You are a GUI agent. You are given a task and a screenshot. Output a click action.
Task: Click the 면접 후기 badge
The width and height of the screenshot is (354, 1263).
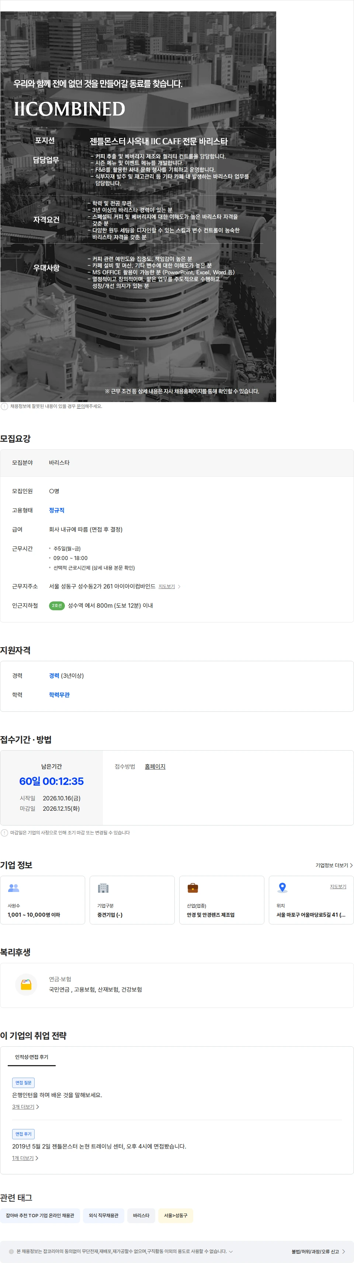click(24, 1134)
